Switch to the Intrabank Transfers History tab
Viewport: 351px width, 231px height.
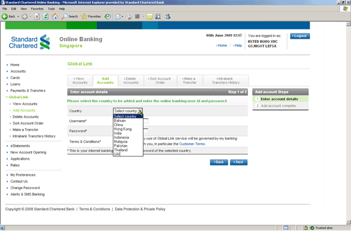(226, 81)
